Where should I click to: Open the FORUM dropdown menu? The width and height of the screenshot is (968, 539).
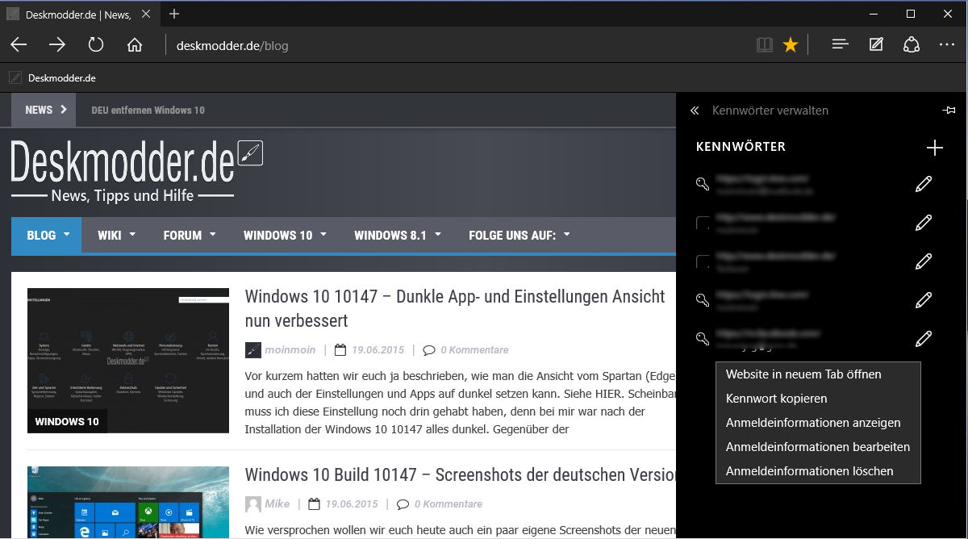[x=190, y=236]
